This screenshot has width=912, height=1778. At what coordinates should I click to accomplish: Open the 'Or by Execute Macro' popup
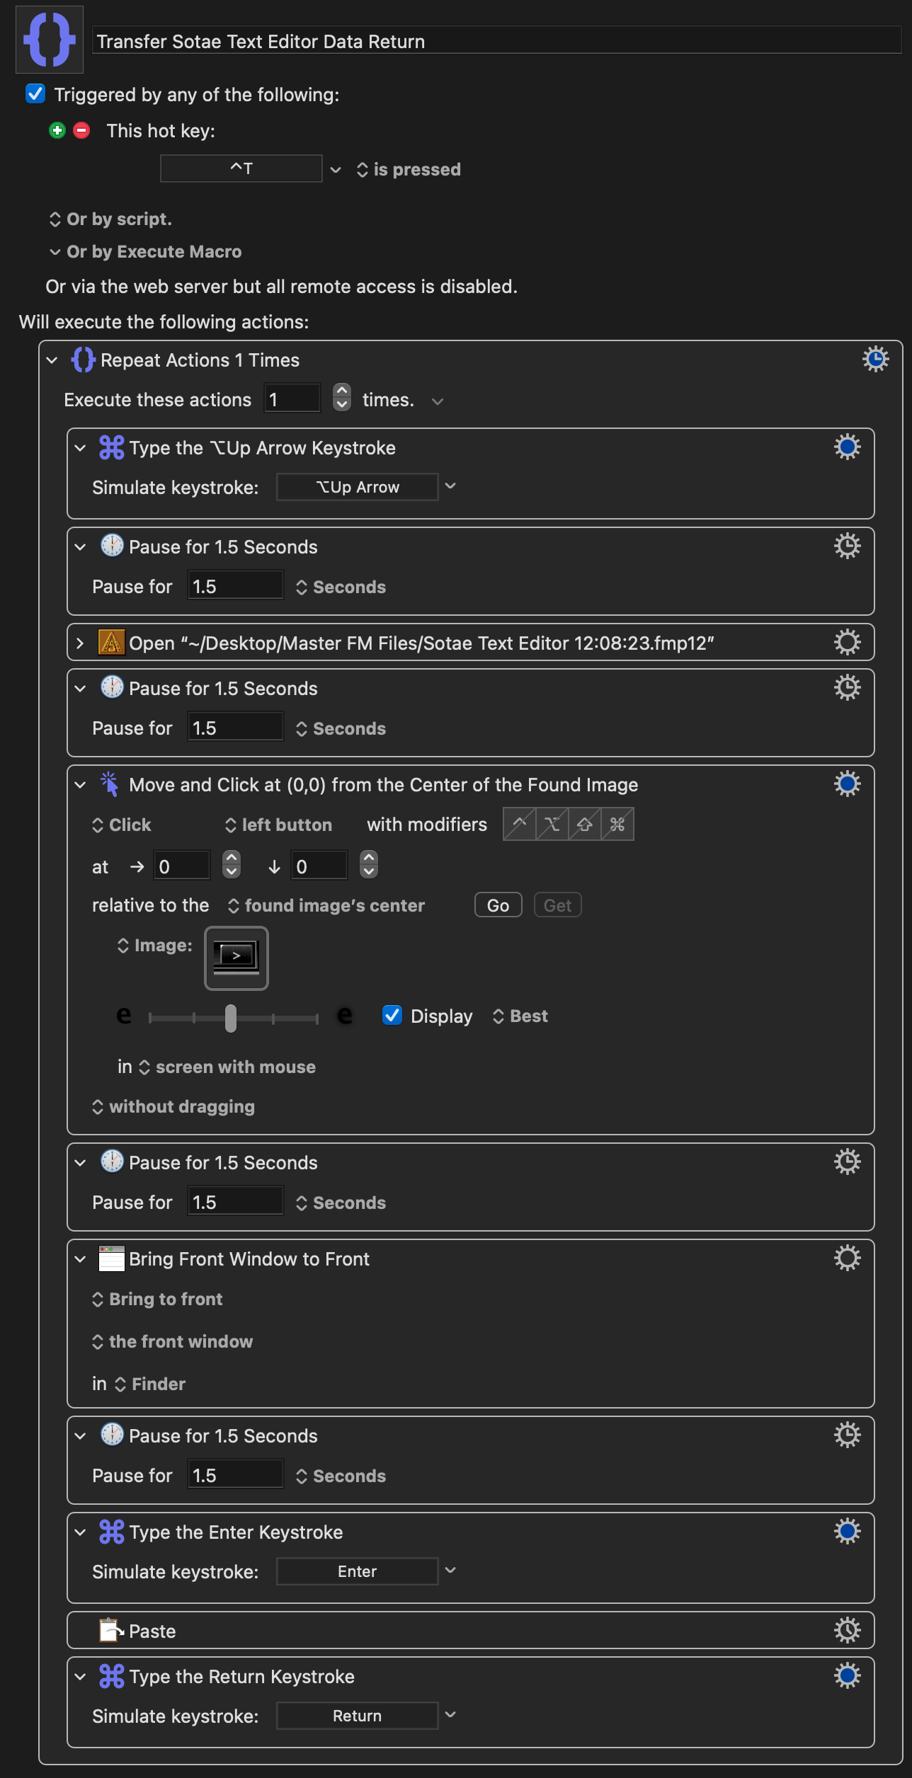click(145, 251)
